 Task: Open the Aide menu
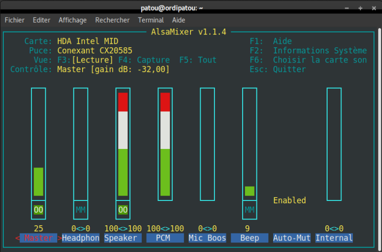[179, 20]
